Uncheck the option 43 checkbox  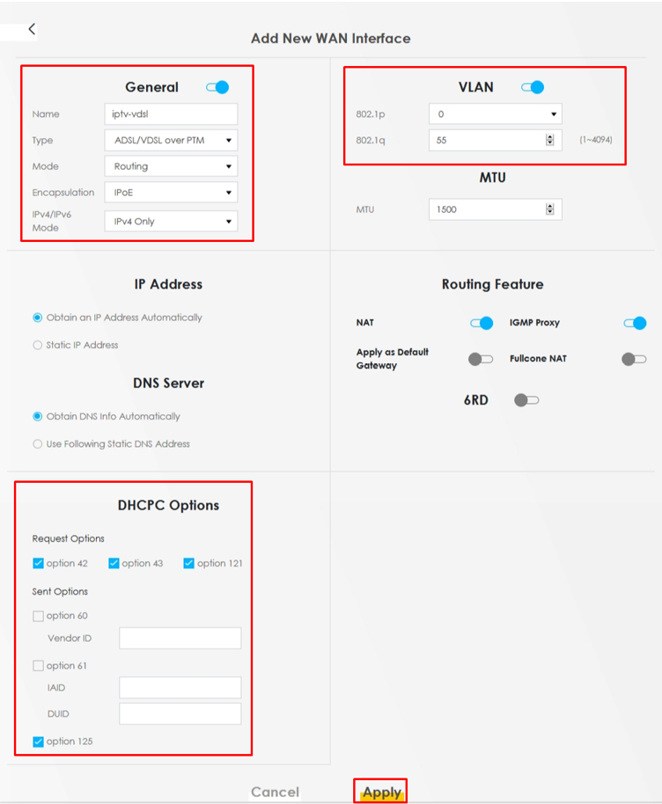(x=114, y=564)
